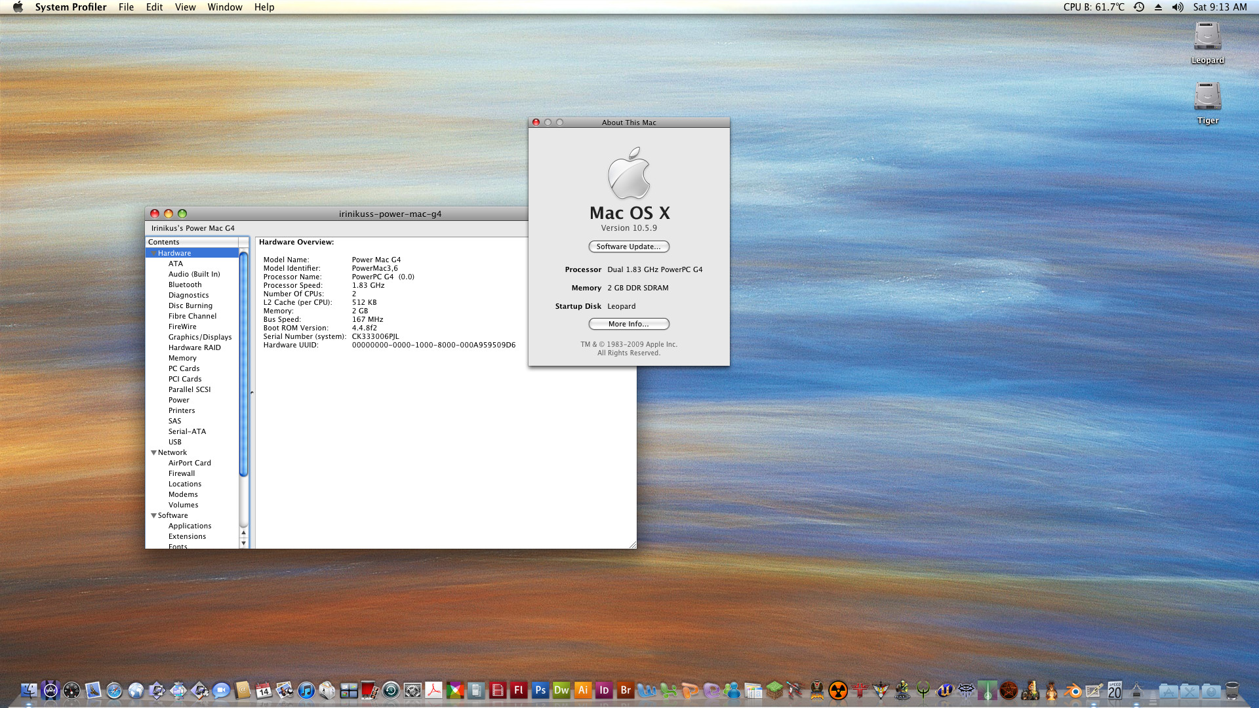Click the More Info button
Viewport: 1259px width, 708px height.
[628, 324]
